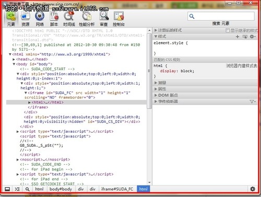Select html breadcrumb at left
The width and height of the screenshot is (261, 197).
[39, 189]
